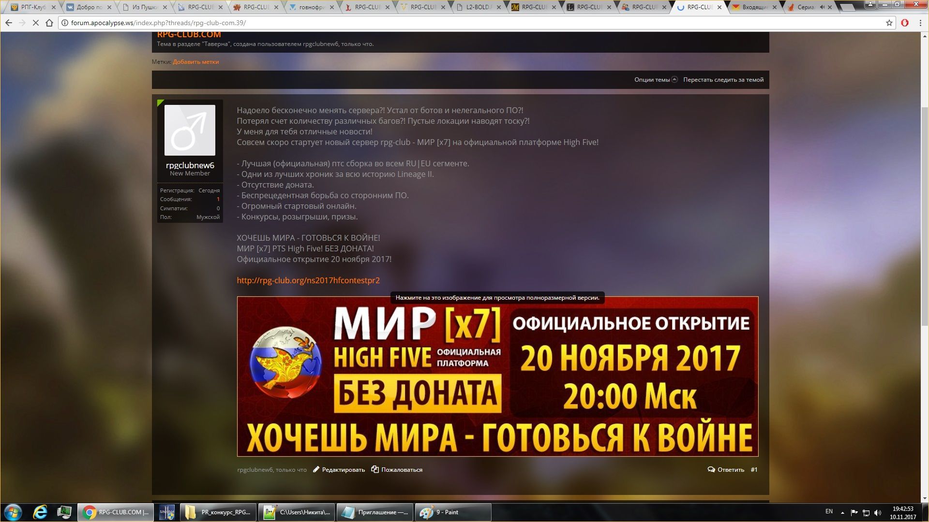Screen dimensions: 929x522
Task: Launch Internet Explorer from the taskbar
Action: pos(40,512)
